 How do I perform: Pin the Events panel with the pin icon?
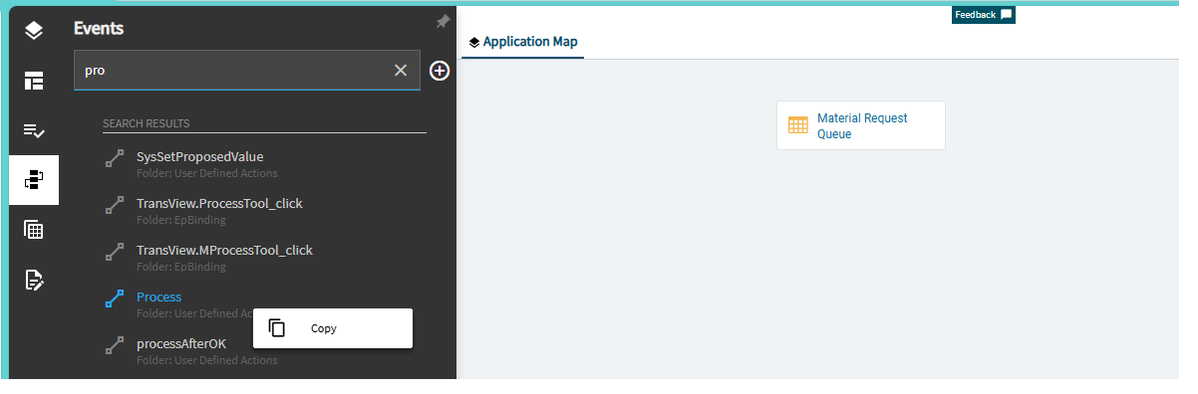coord(443,22)
